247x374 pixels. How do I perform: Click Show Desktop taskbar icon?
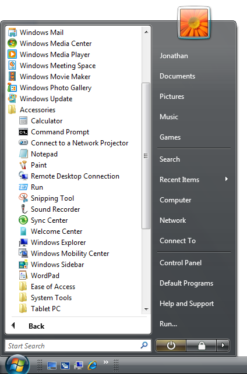tap(52, 365)
